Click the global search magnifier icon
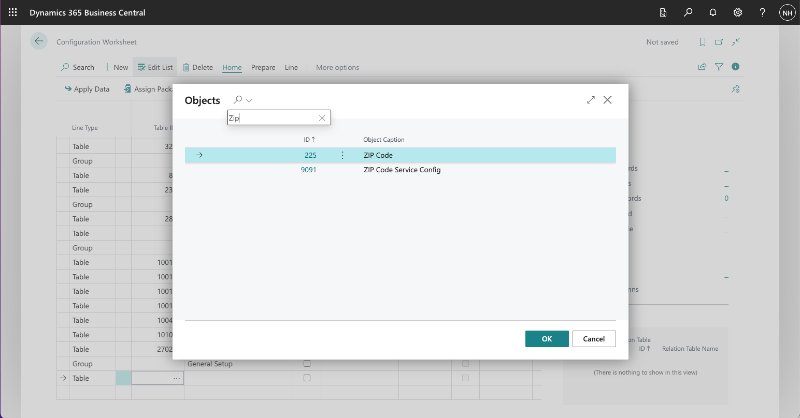800x418 pixels. point(688,12)
